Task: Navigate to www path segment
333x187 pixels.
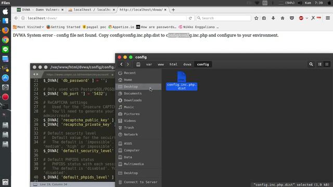Action: [161, 64]
